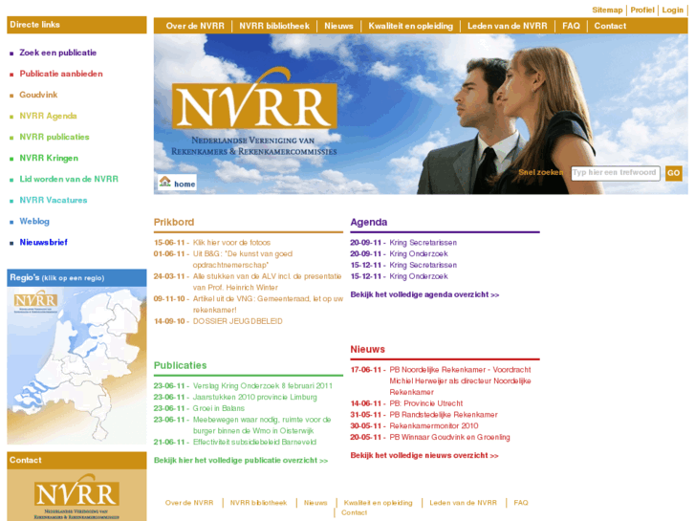Image resolution: width=695 pixels, height=521 pixels.
Task: Open the Goudvink sidebar link
Action: (x=38, y=95)
